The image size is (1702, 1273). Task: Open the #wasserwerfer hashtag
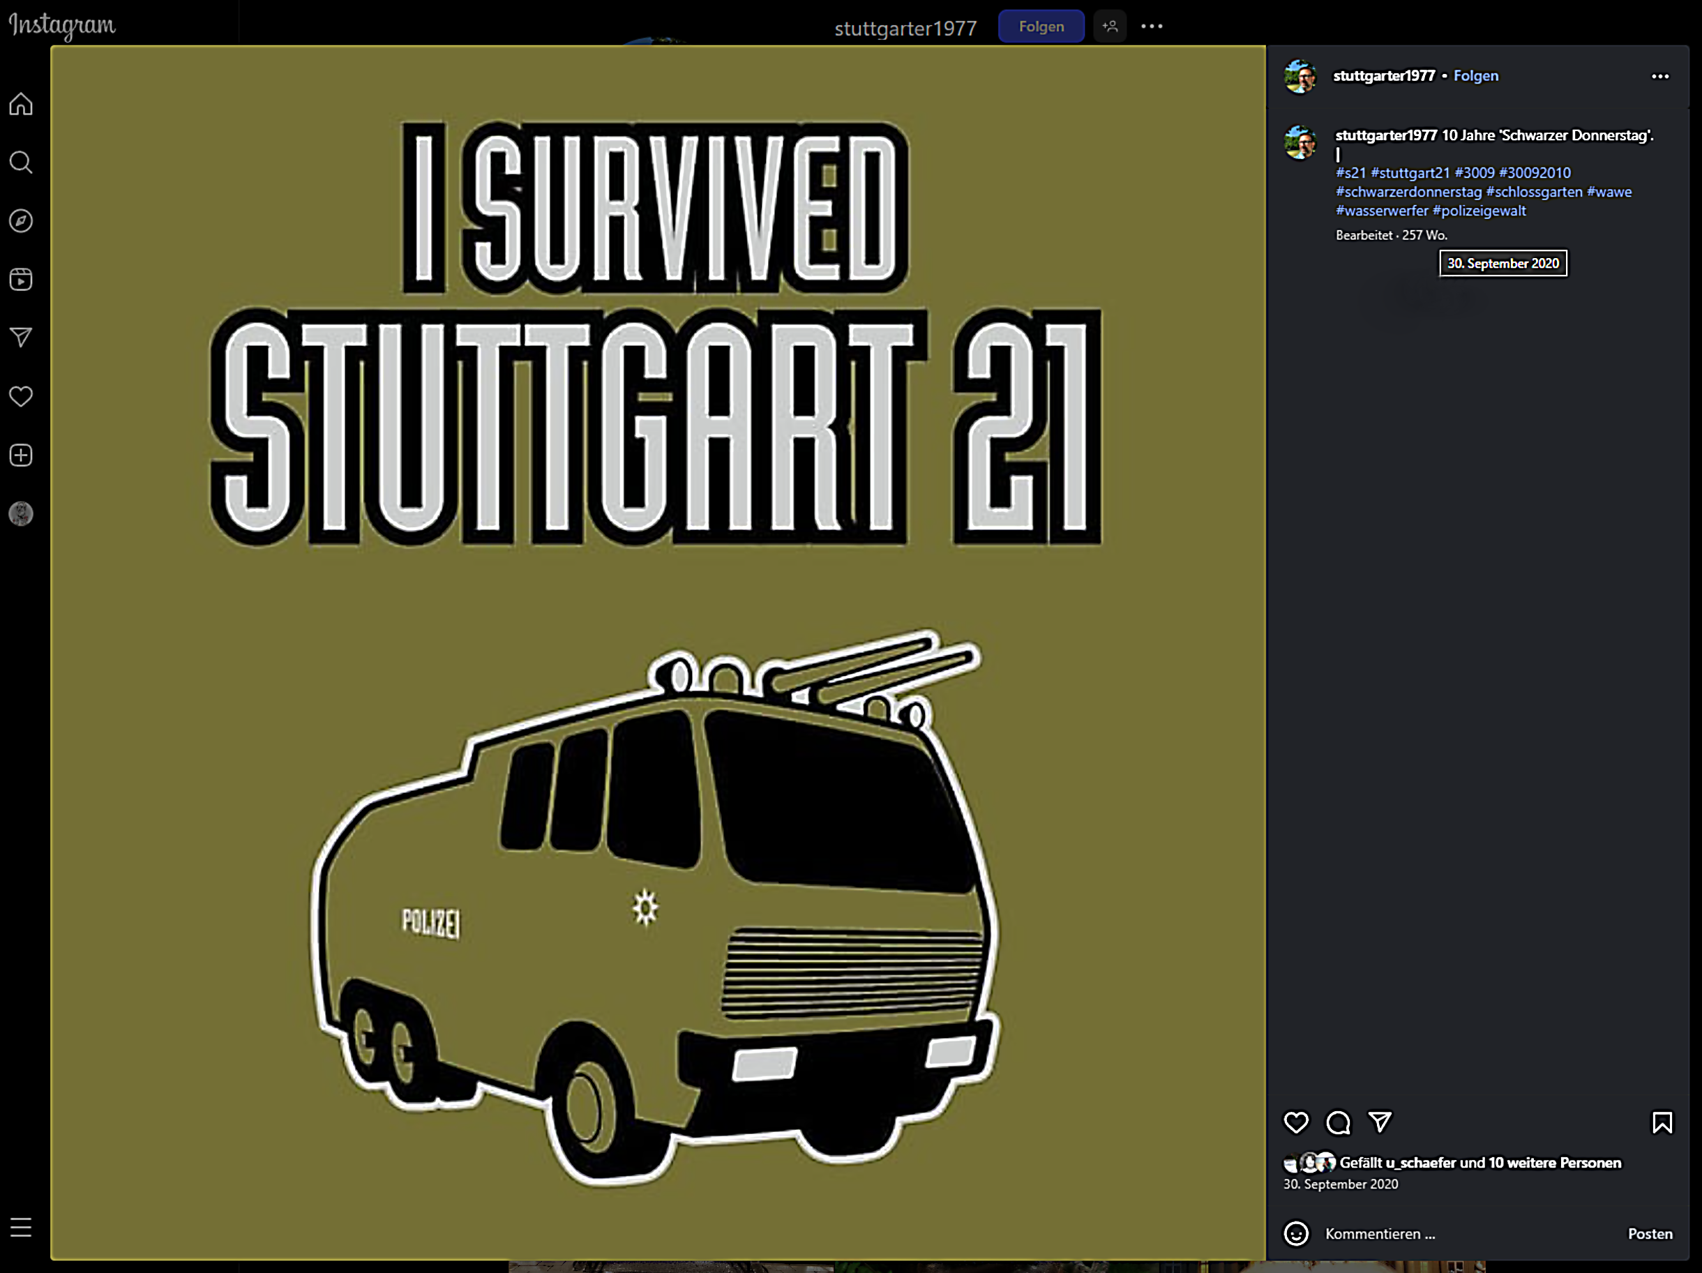click(x=1381, y=211)
